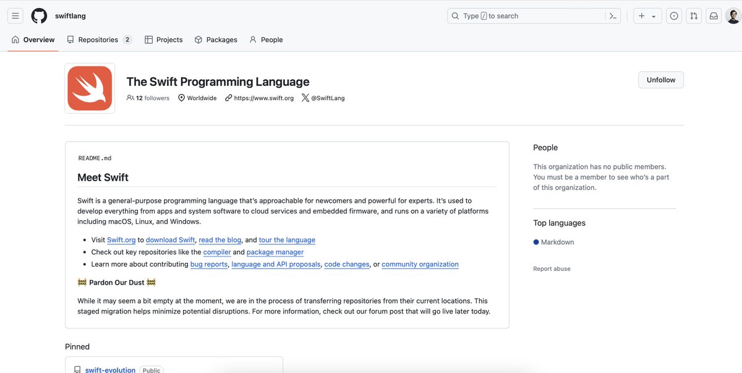The width and height of the screenshot is (742, 373).
Task: Open your profile avatar menu
Action: pos(733,15)
